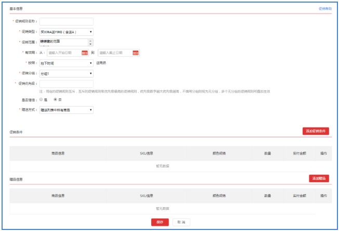Viewport: 339px width, 231px height.
Task: Click 暂无数据 in the 促销条件 table
Action: pyautogui.click(x=163, y=166)
